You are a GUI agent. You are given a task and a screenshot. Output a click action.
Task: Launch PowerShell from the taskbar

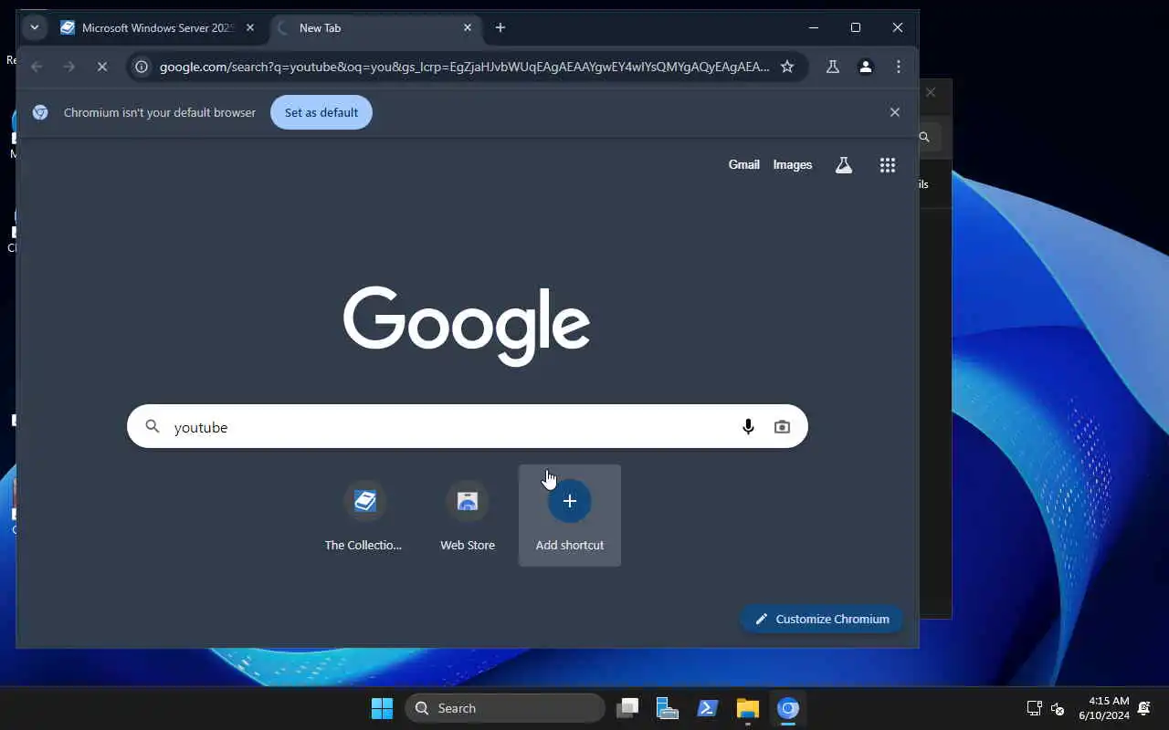[x=708, y=708]
